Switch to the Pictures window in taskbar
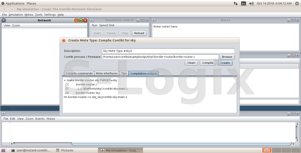 65,150
